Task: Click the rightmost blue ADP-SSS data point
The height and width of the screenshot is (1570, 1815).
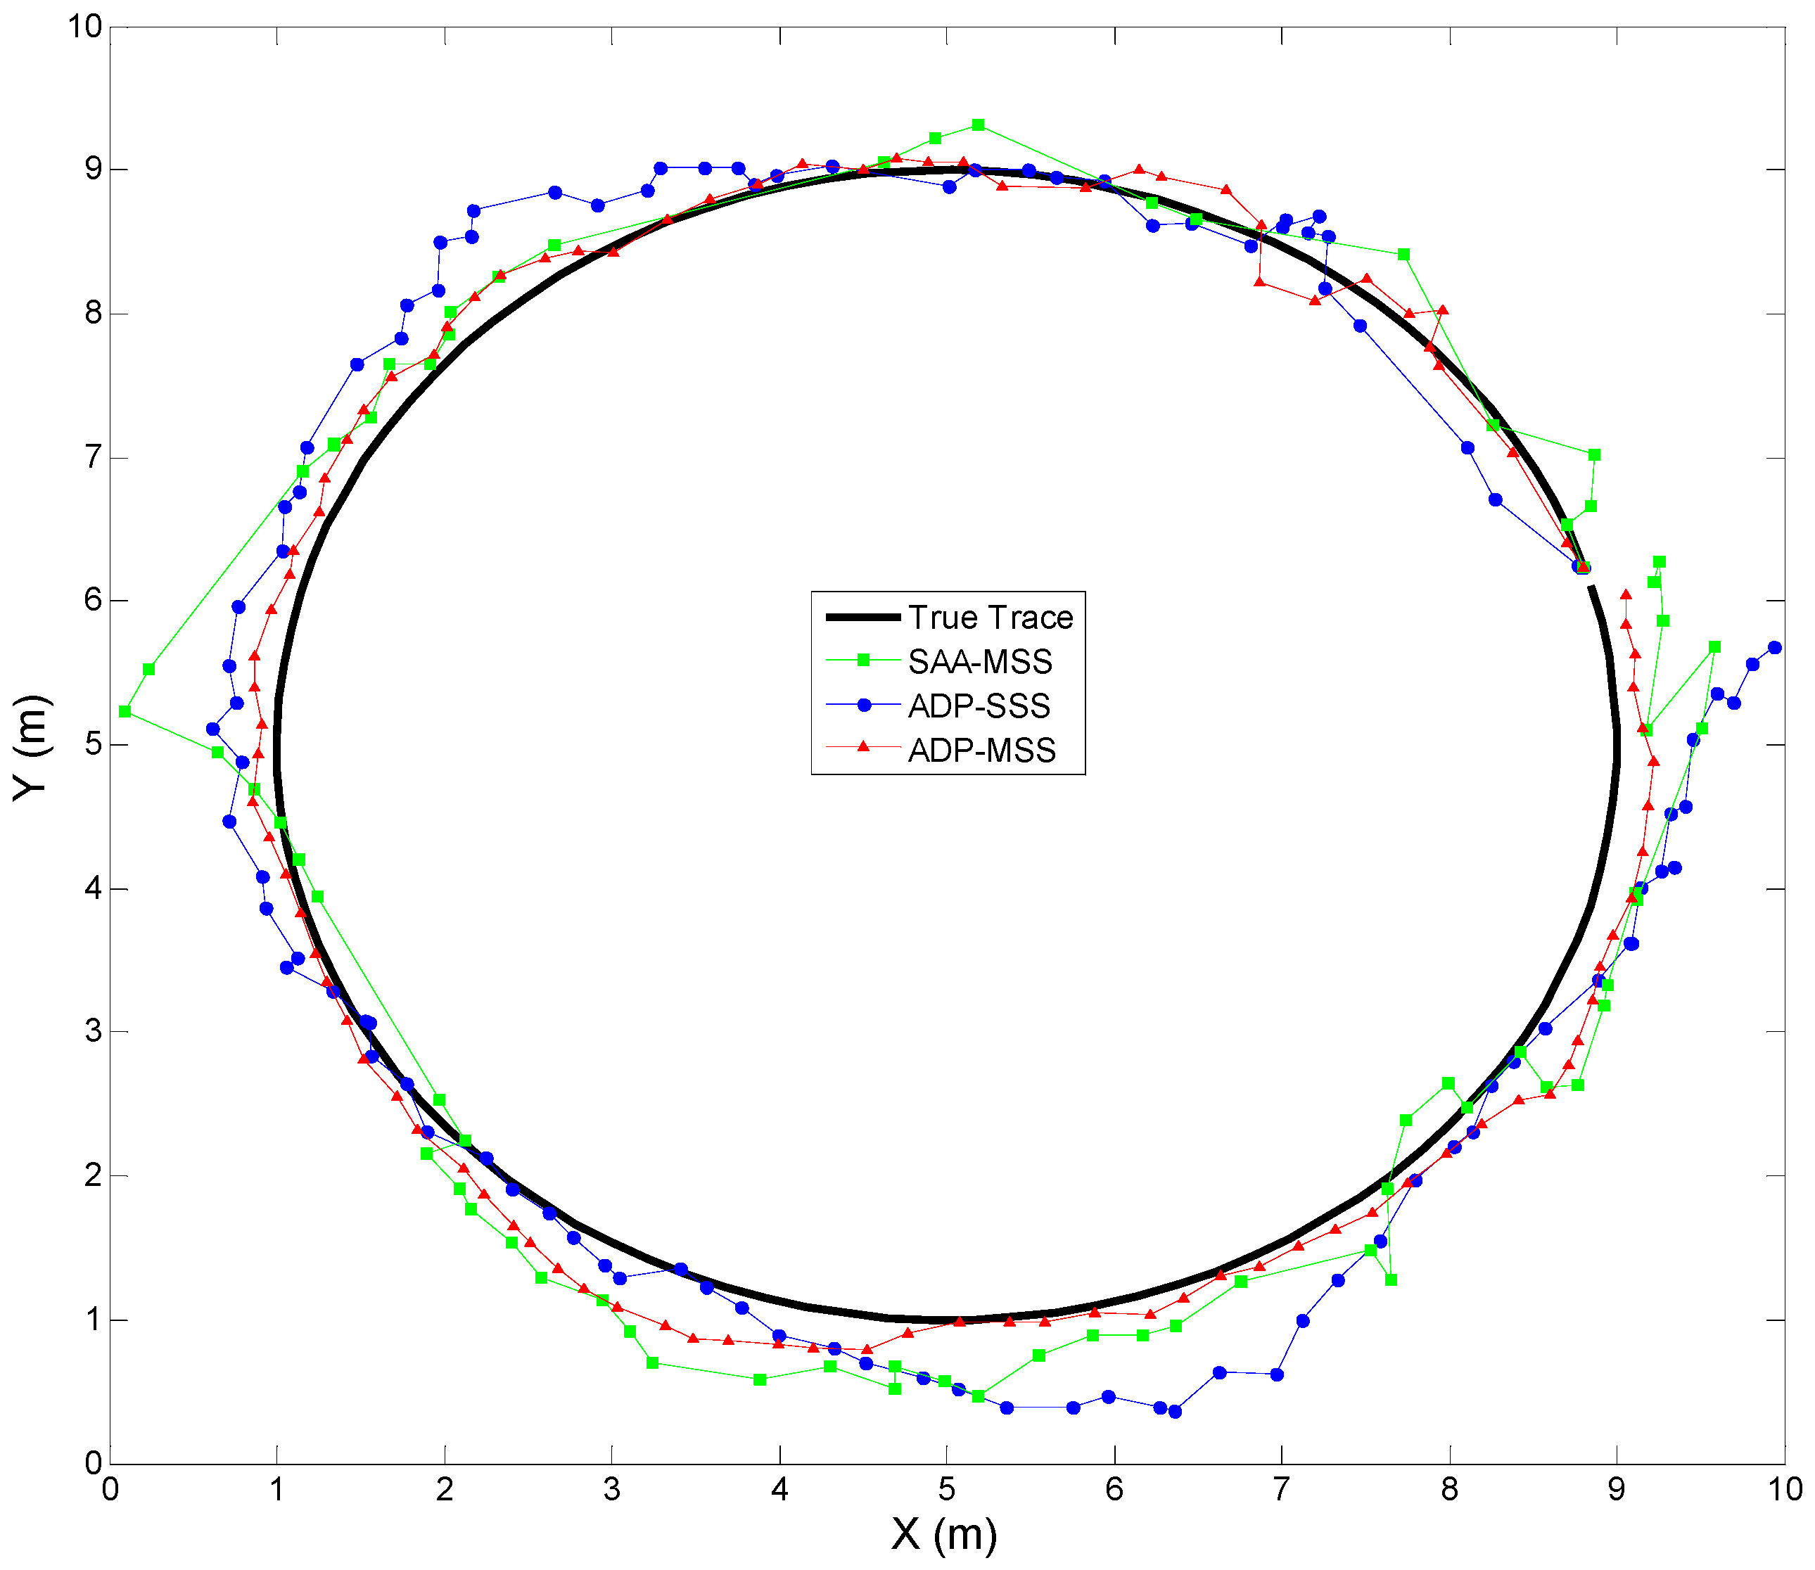Action: (x=1775, y=647)
